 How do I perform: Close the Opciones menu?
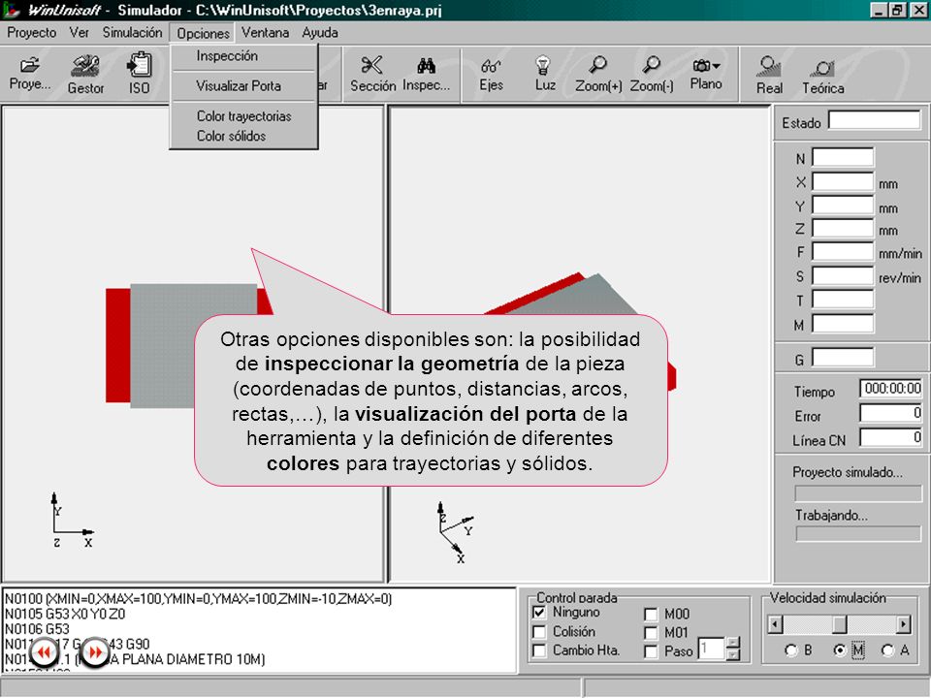[203, 33]
